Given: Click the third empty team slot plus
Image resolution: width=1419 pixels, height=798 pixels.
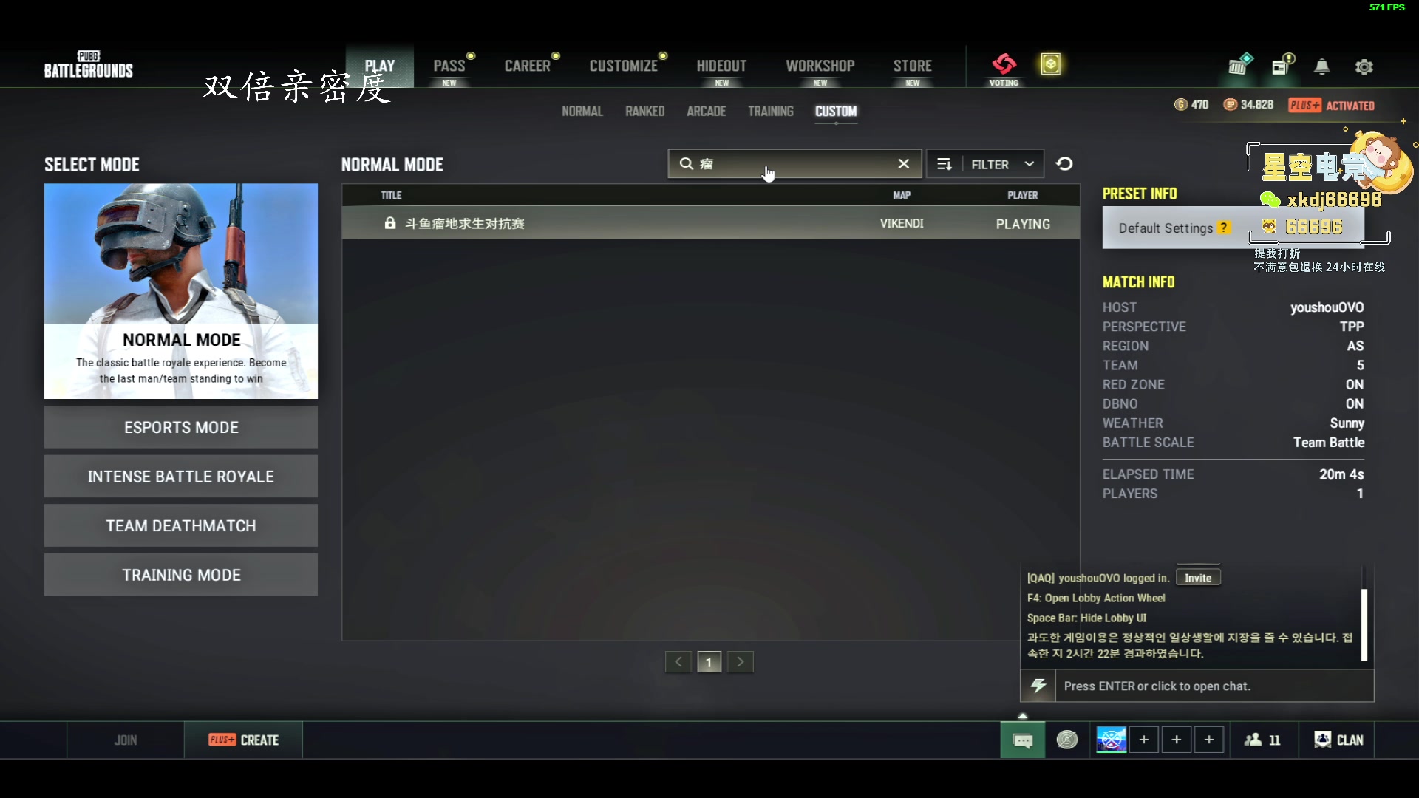Looking at the screenshot, I should coord(1208,740).
